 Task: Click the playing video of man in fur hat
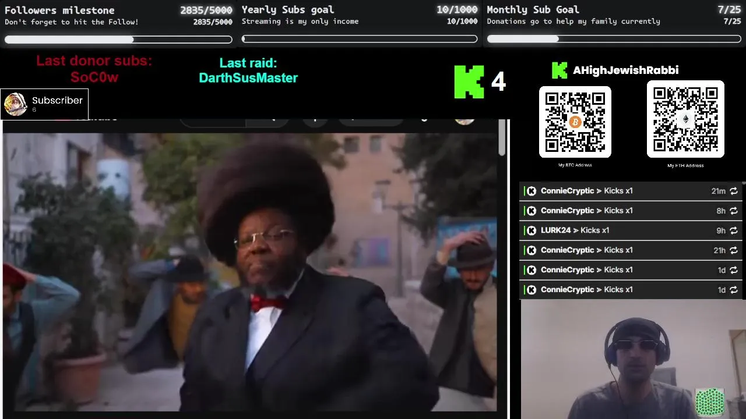point(250,272)
